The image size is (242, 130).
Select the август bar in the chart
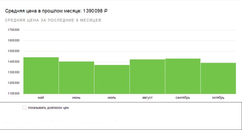coord(147,77)
